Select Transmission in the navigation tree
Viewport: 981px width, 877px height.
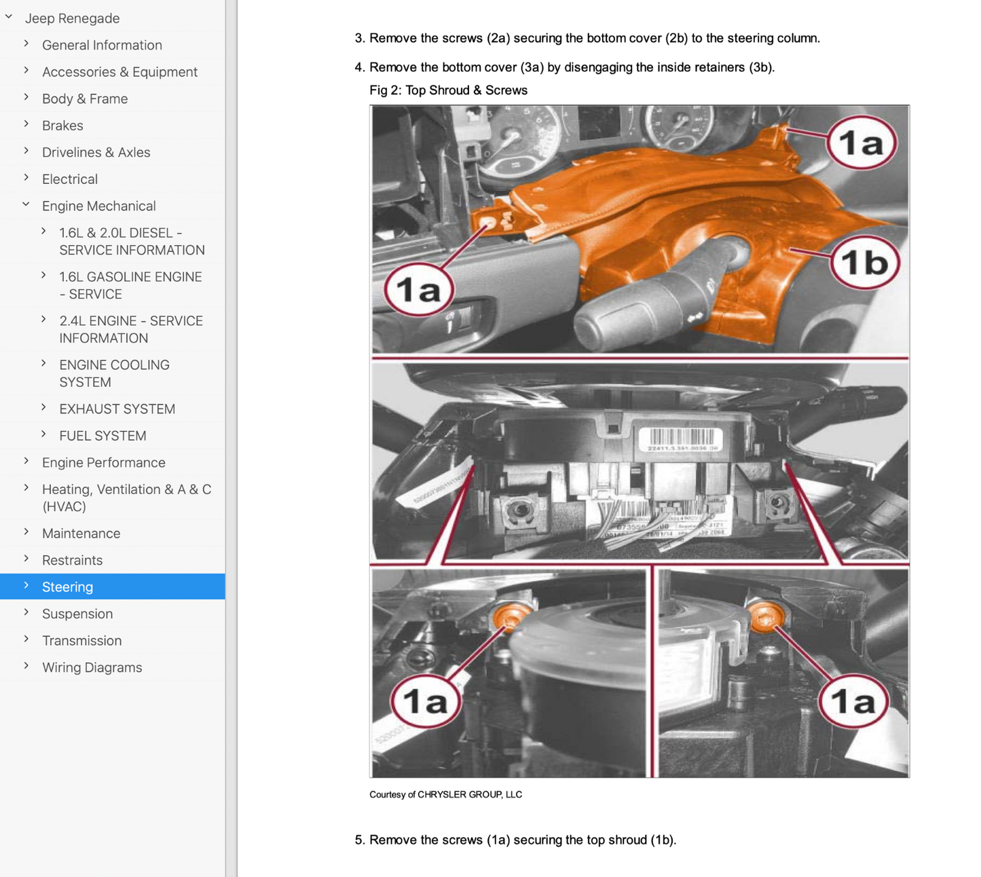point(81,640)
